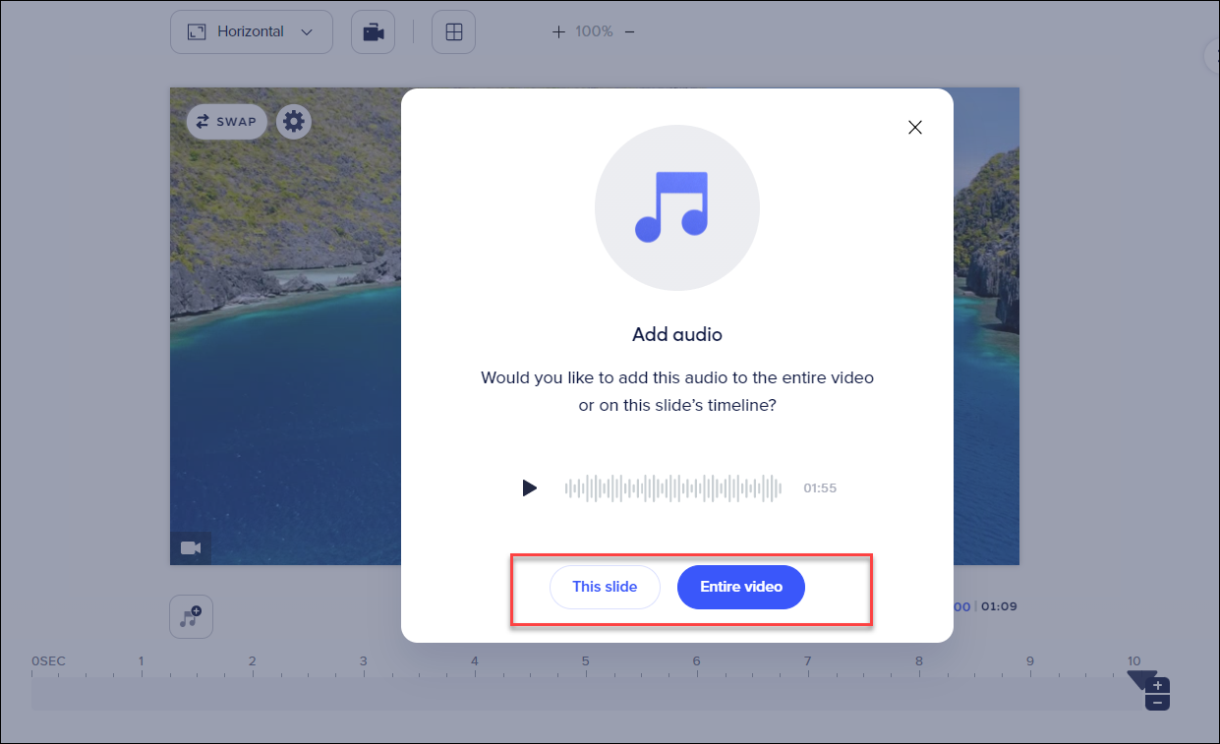Viewport: 1220px width, 744px height.
Task: Decrease slide duration with the timeline minus
Action: 1158,702
